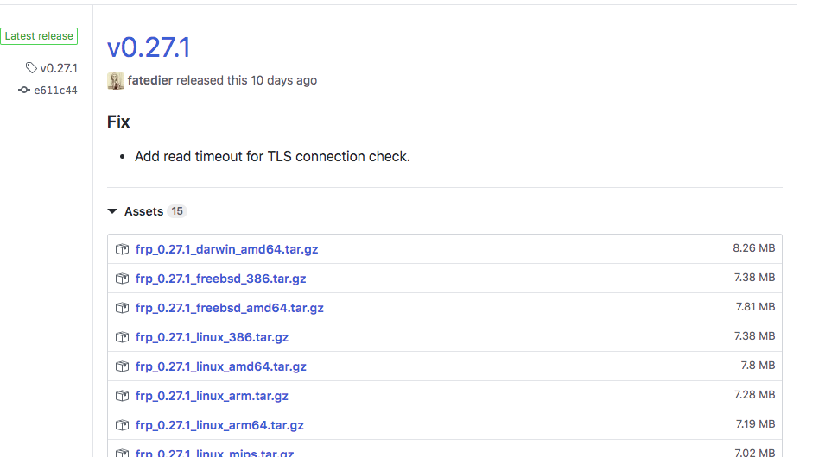Click package icon for linux_arm64 archive
The width and height of the screenshot is (825, 457).
122,425
